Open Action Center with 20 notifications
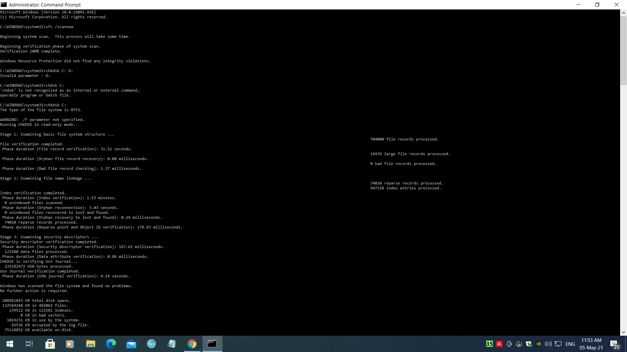 click(614, 344)
